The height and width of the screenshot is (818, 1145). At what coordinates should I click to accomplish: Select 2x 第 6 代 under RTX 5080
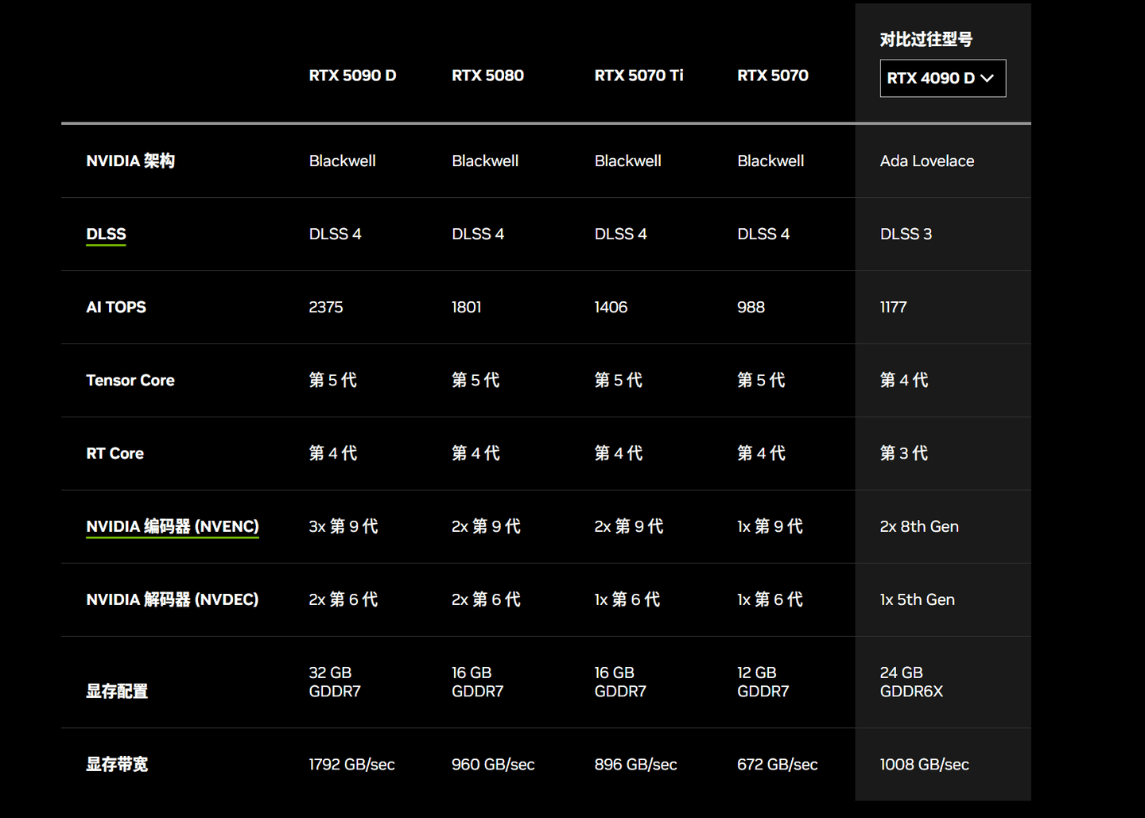click(486, 599)
